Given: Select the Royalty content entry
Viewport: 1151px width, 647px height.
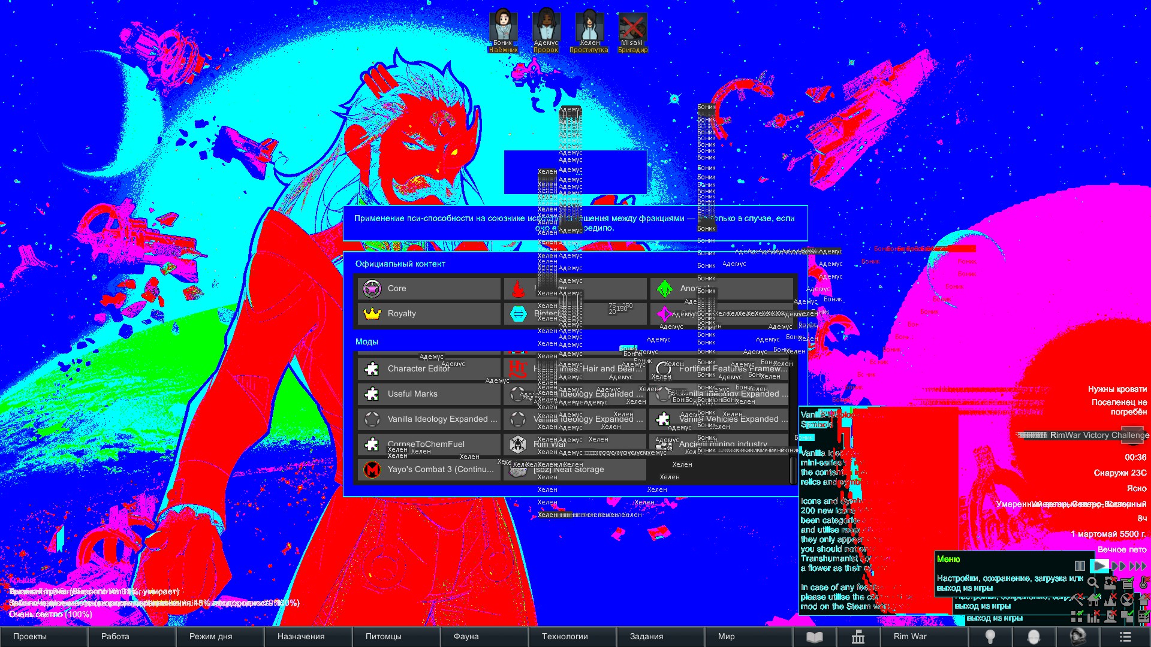Looking at the screenshot, I should (429, 314).
